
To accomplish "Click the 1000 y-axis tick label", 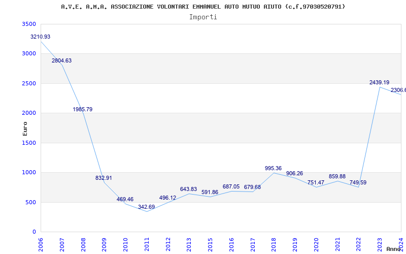I will point(29,172).
